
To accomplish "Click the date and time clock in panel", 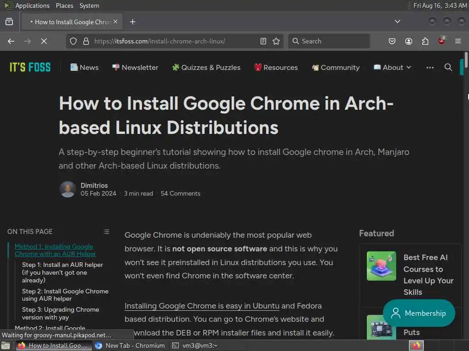I will click(x=440, y=5).
